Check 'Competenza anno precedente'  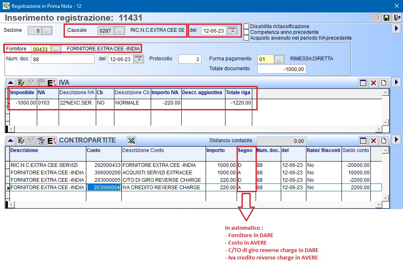click(246, 32)
